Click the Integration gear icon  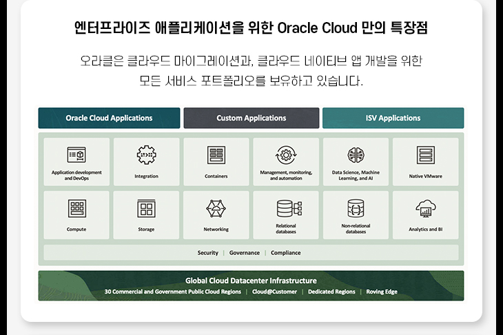click(x=146, y=154)
